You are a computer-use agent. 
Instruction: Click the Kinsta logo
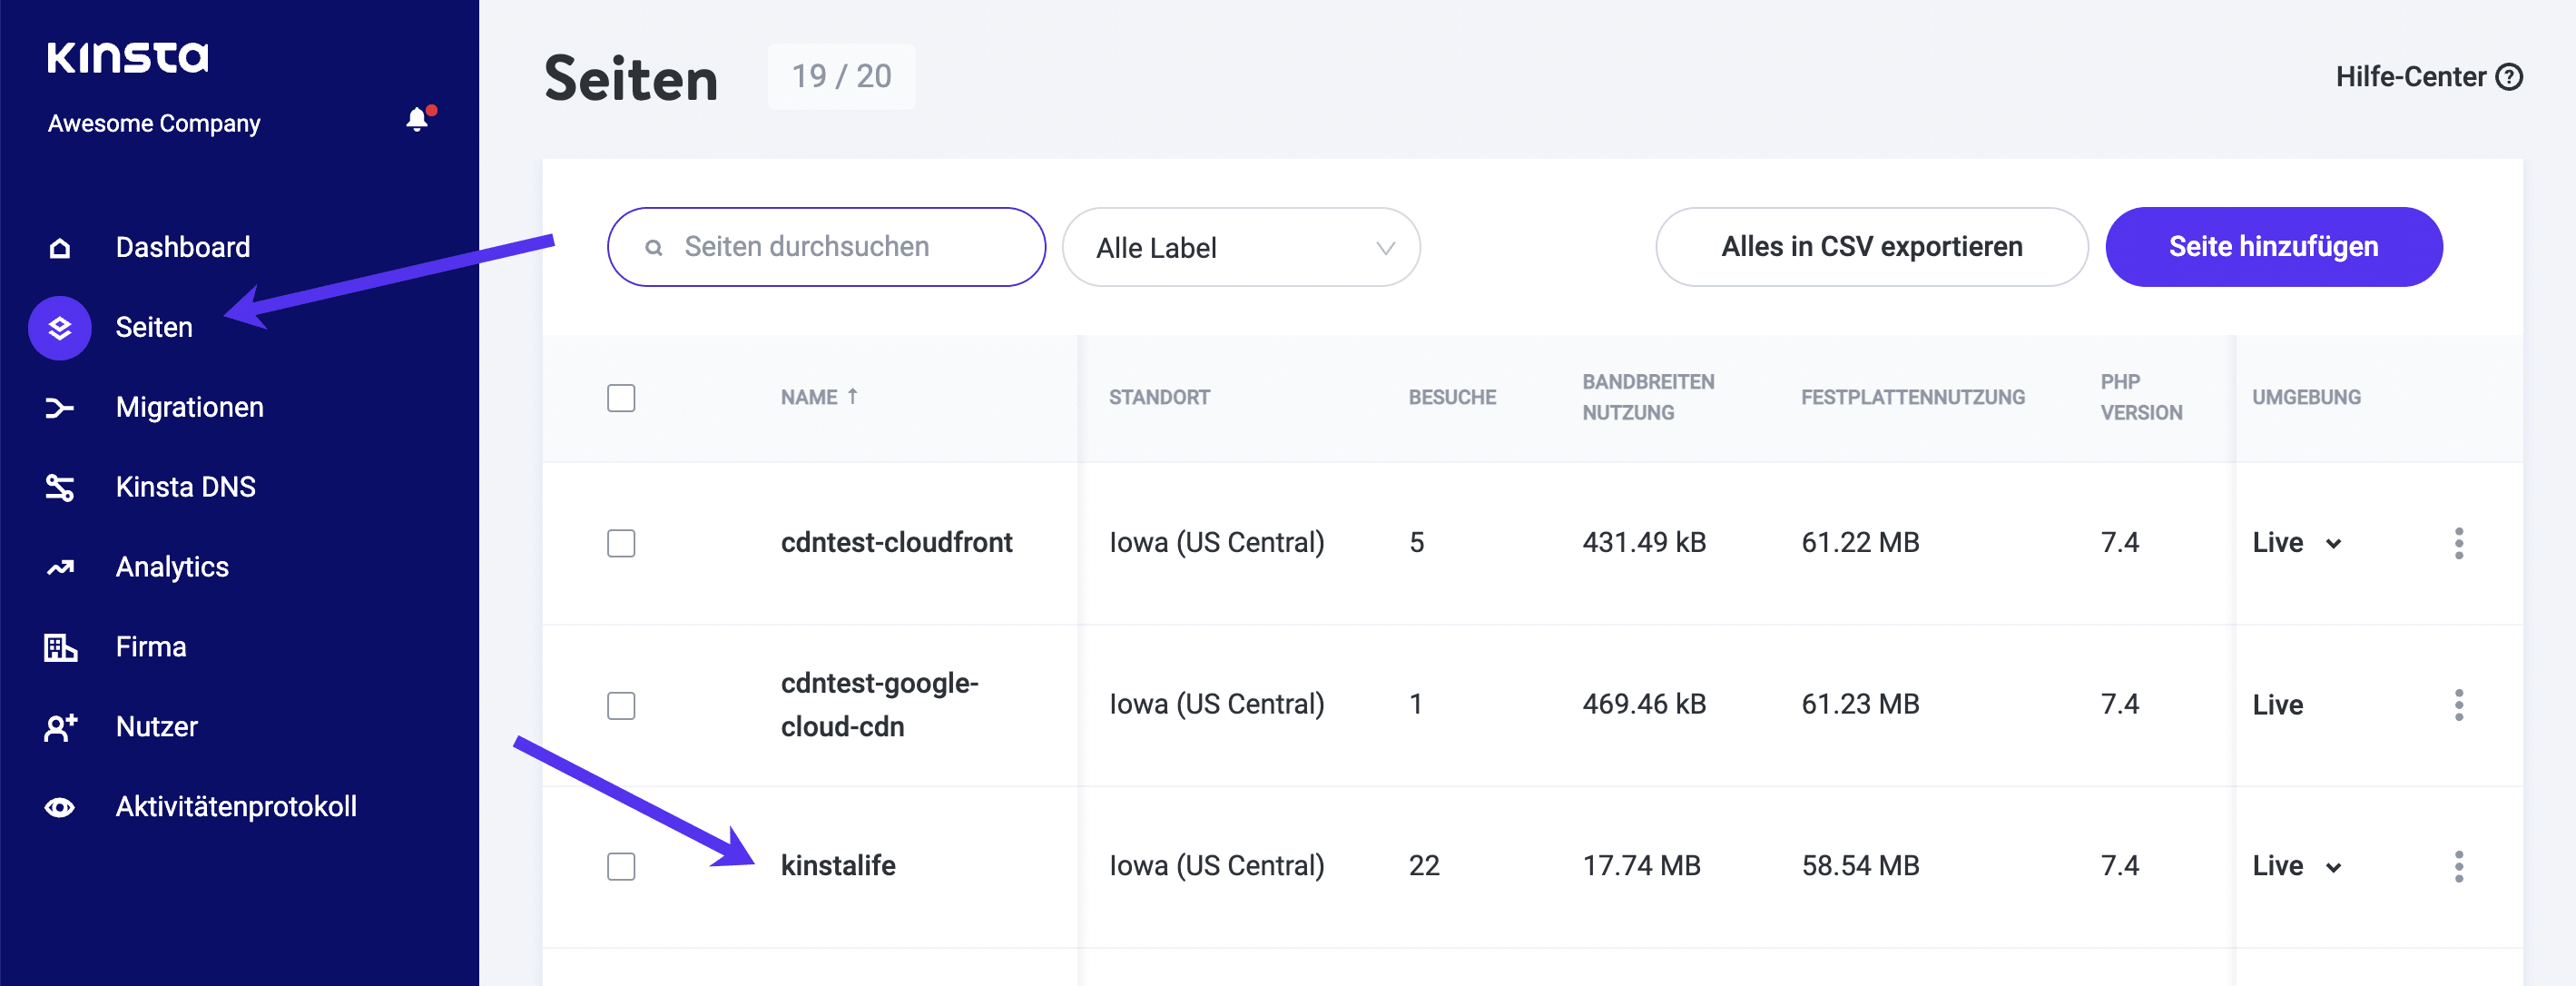128,57
